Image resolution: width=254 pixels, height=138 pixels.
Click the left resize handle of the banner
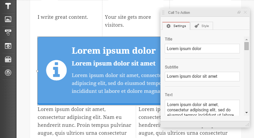coord(37,71)
